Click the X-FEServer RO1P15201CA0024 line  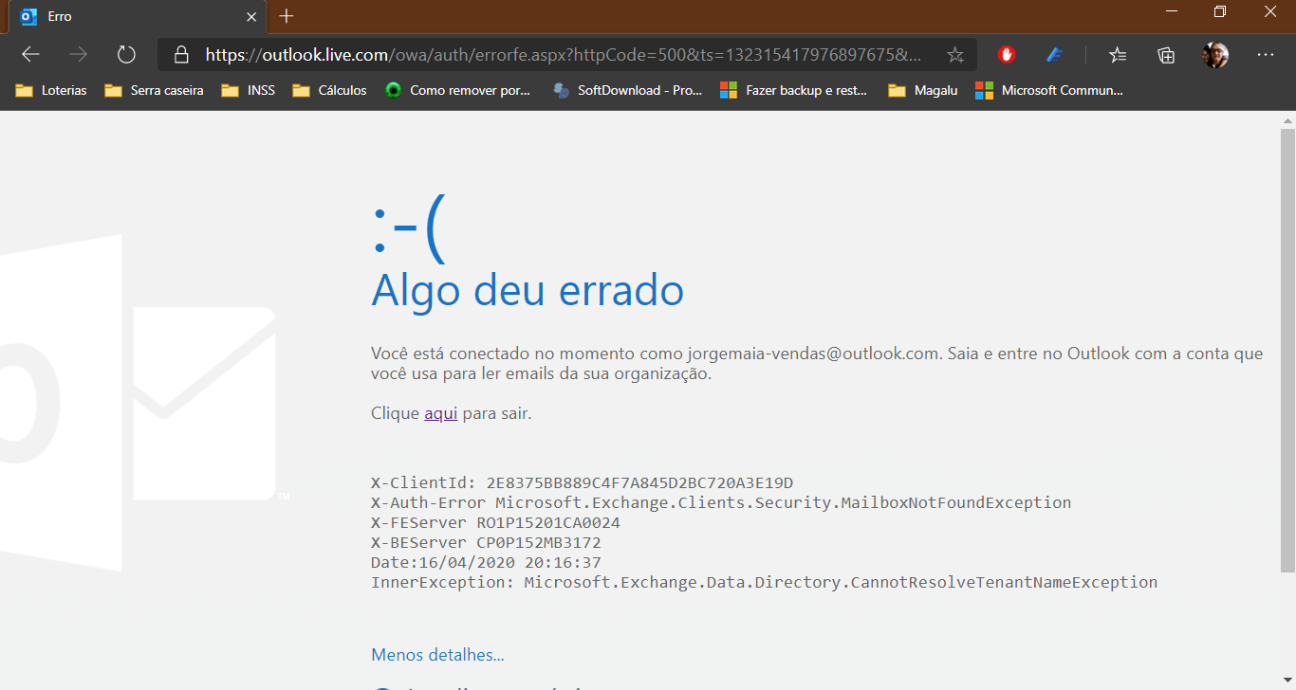coord(495,522)
